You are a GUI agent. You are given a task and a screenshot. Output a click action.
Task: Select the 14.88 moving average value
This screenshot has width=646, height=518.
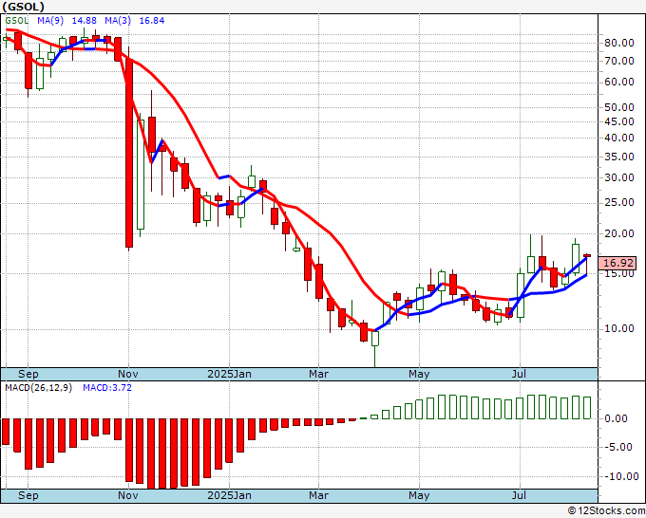point(84,21)
